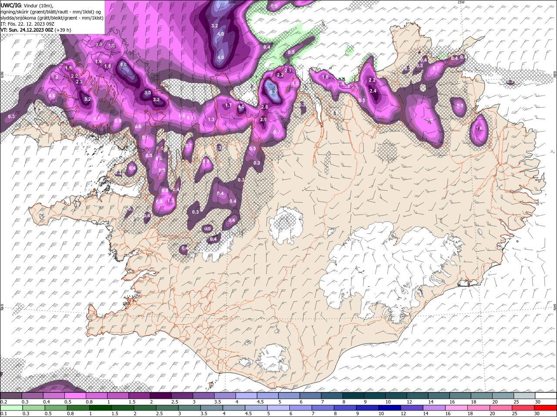Click the "2.9" precipitation value on the map

click(x=263, y=120)
